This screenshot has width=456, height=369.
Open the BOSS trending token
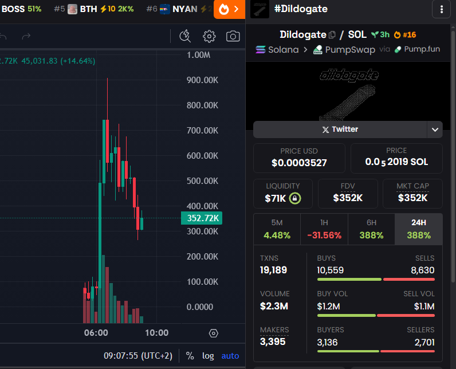(x=21, y=9)
